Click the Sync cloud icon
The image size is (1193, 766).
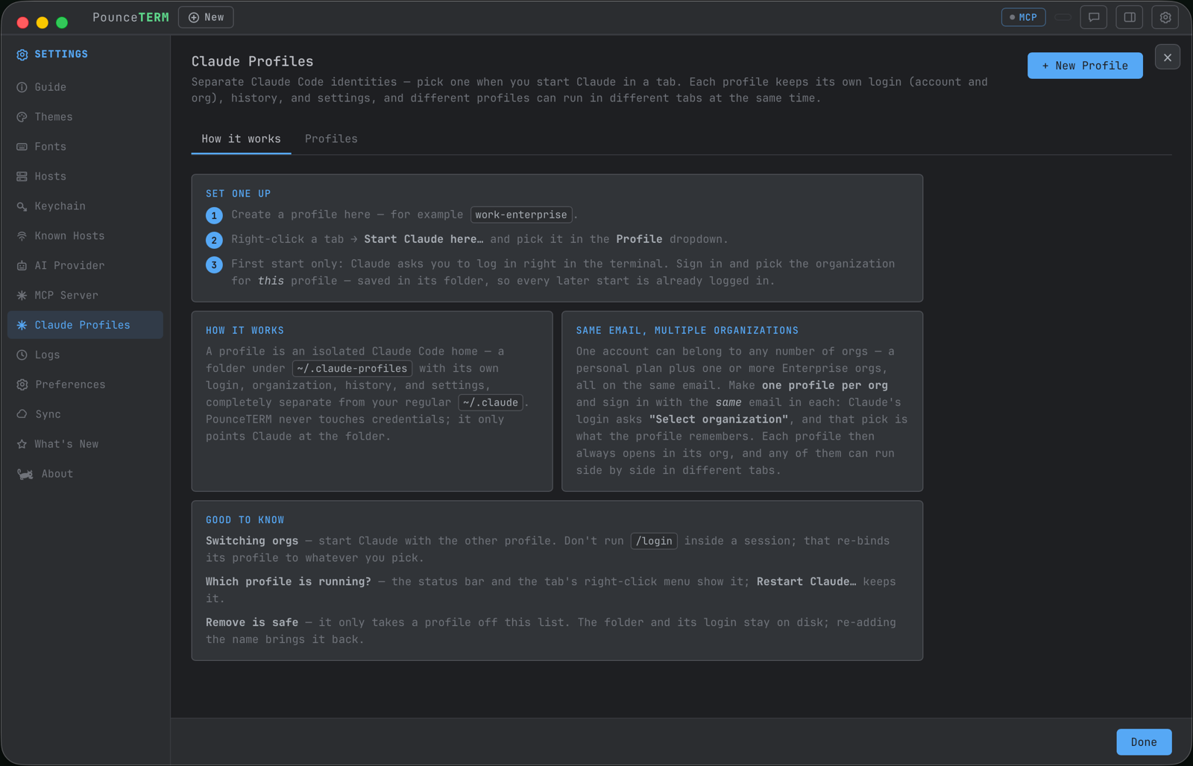pos(22,414)
